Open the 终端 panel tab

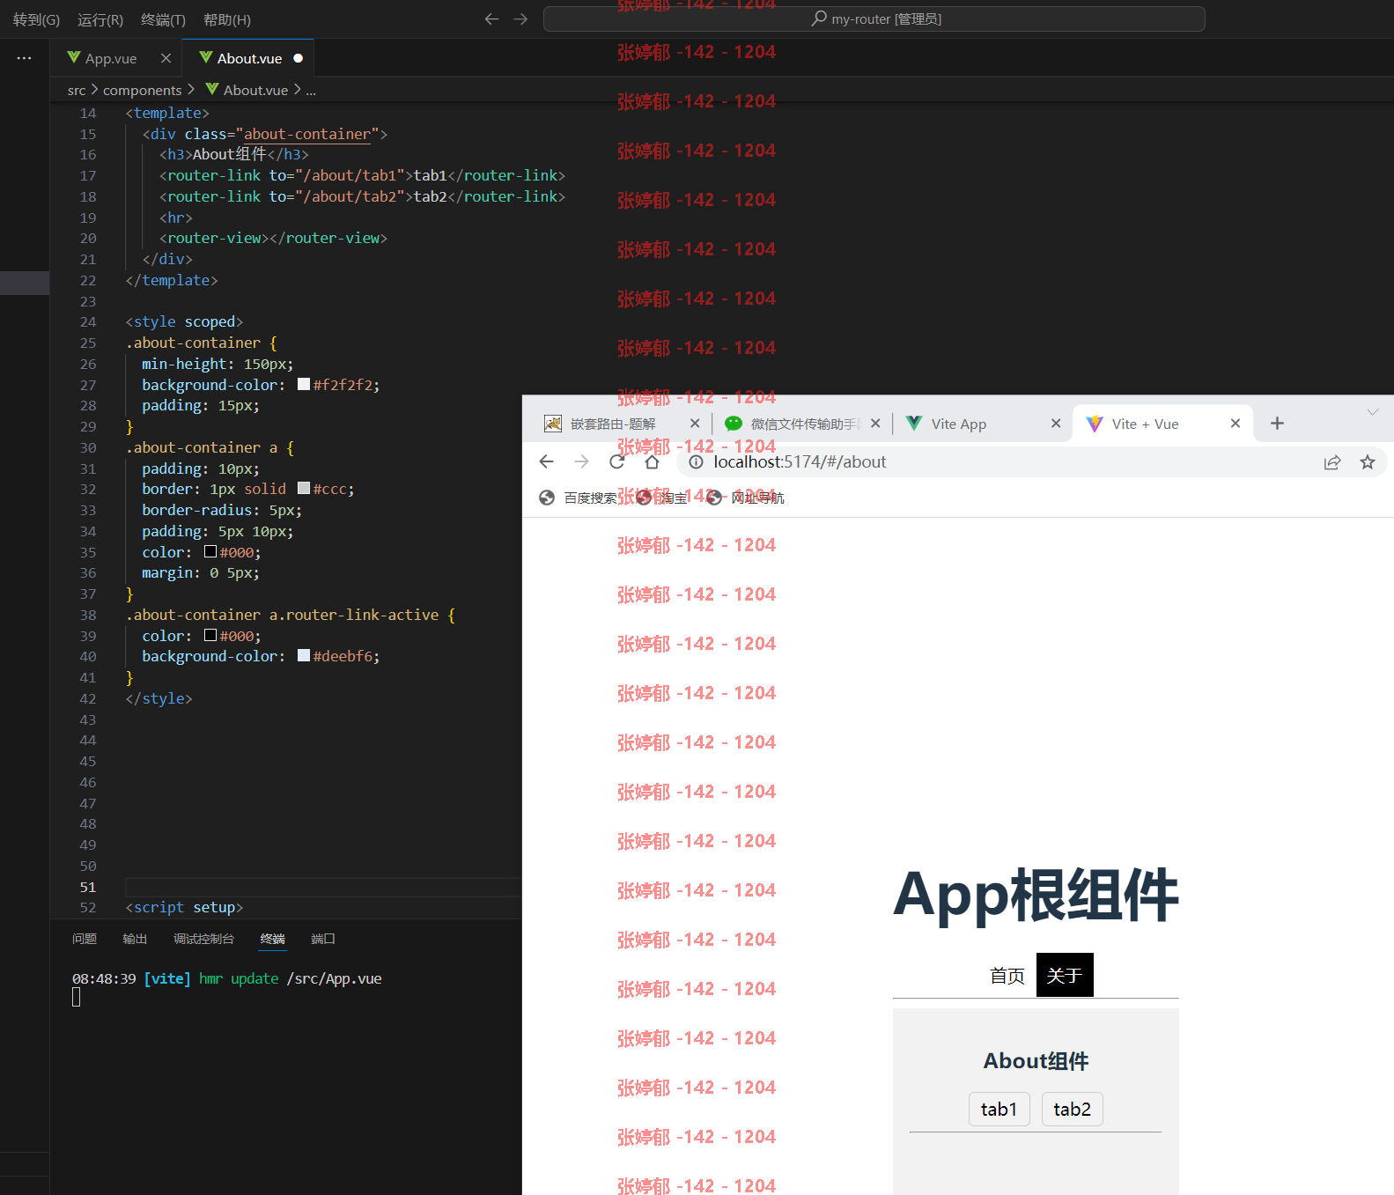(273, 939)
